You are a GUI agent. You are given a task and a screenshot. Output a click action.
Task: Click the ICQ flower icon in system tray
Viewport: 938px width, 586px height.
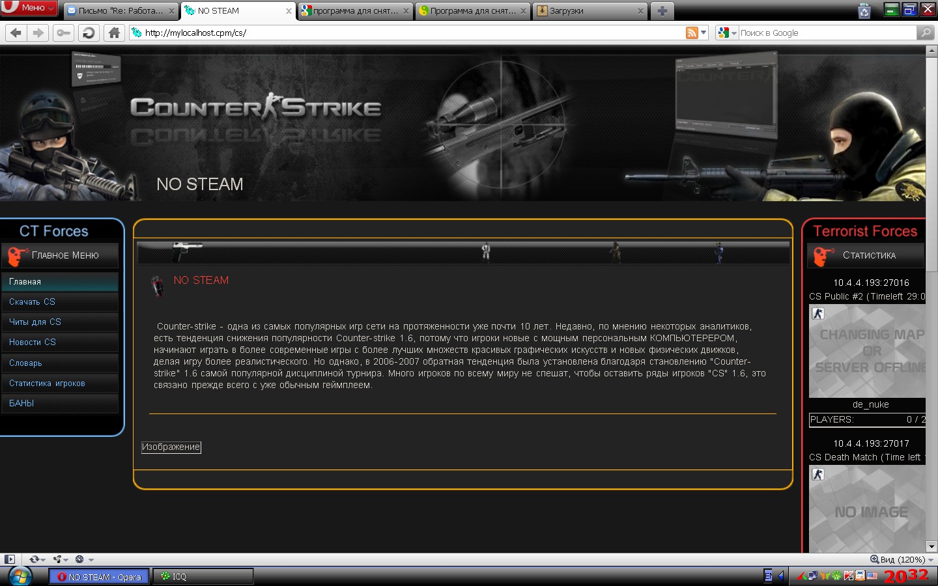pyautogui.click(x=836, y=576)
